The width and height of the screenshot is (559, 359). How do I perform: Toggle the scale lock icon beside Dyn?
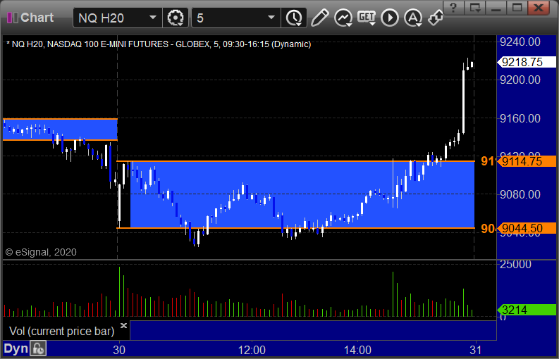tap(38, 348)
